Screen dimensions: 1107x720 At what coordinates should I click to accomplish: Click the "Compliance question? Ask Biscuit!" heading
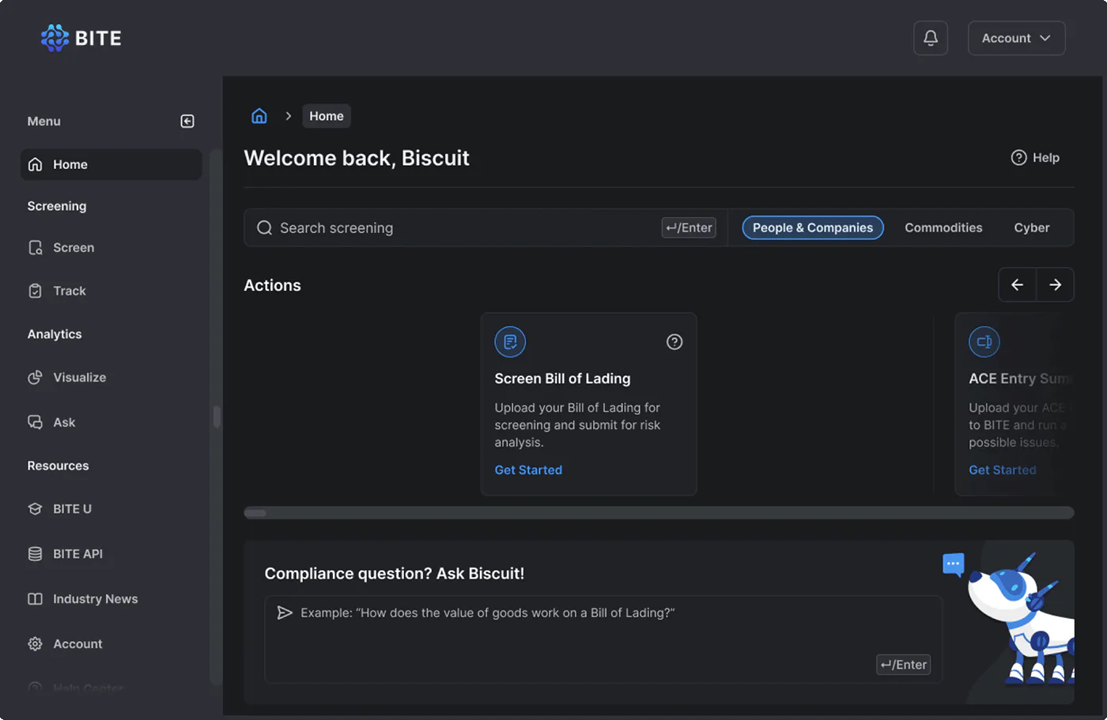pos(395,574)
